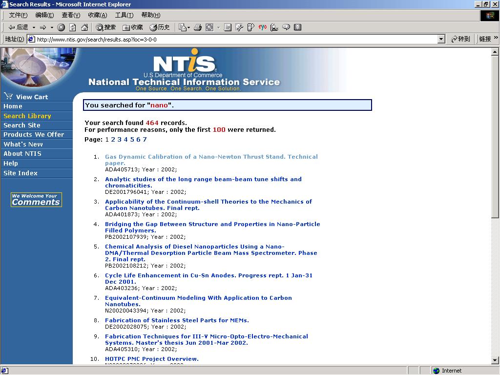Viewport: 500px width, 375px height.
Task: Open Bridging the Gap Between Structure result
Action: pyautogui.click(x=212, y=227)
